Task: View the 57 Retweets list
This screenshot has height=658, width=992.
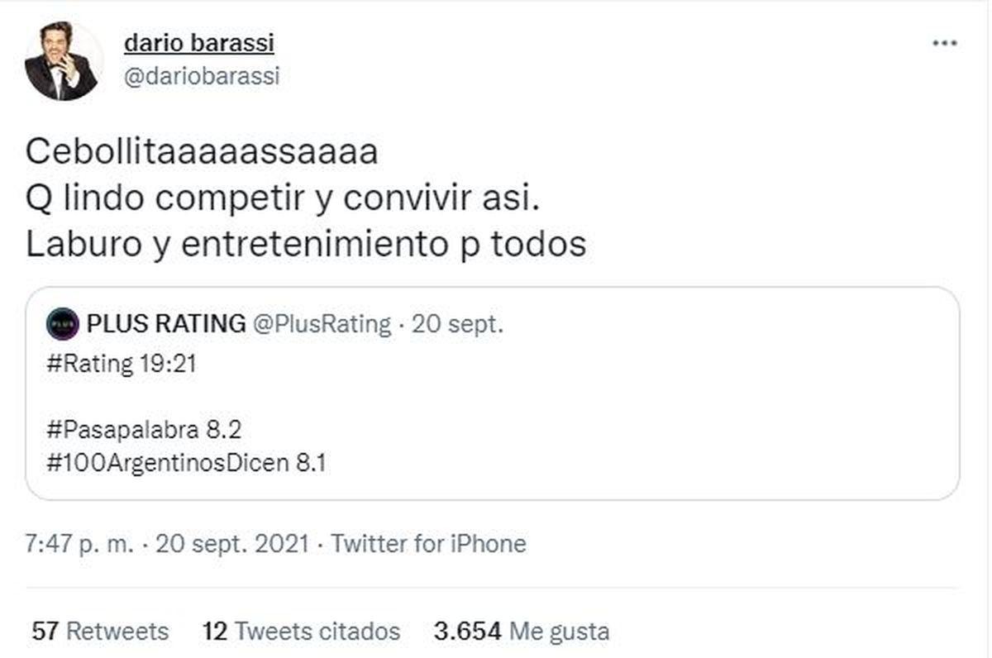Action: [100, 632]
